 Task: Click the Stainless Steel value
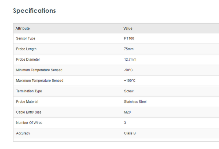pyautogui.click(x=135, y=102)
